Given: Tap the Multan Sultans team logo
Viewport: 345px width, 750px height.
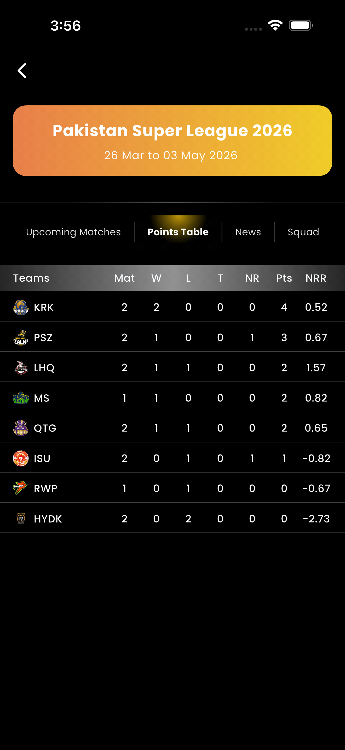Looking at the screenshot, I should point(21,398).
